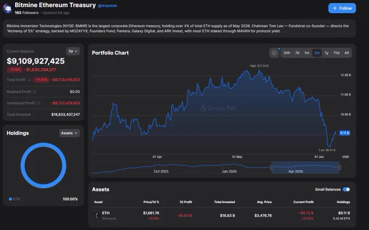
Task: Click the 163 Followers count
Action: tap(27, 12)
